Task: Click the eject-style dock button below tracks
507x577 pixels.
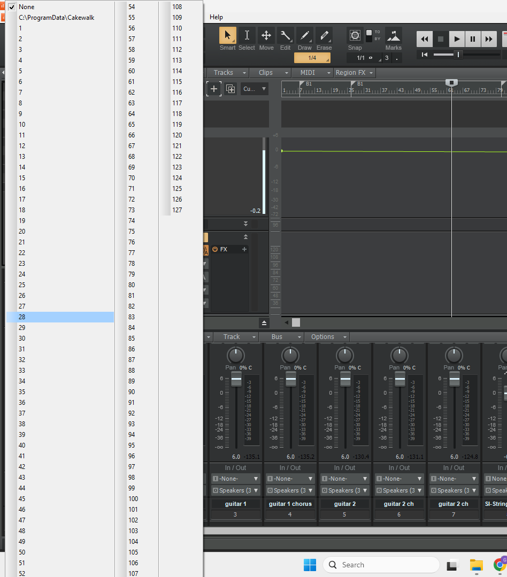Action: 264,322
